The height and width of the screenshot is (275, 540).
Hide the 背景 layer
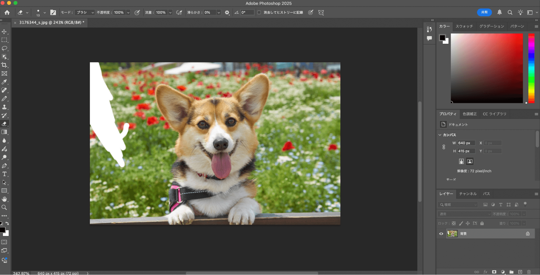click(441, 234)
